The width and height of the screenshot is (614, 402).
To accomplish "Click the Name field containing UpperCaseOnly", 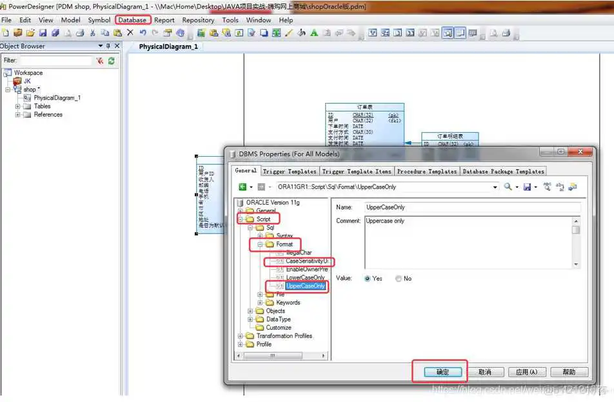I will (473, 207).
